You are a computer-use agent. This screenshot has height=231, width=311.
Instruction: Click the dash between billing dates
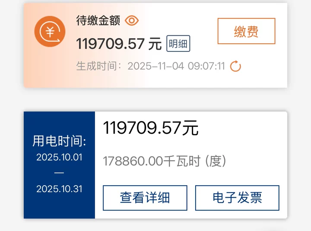(59, 173)
